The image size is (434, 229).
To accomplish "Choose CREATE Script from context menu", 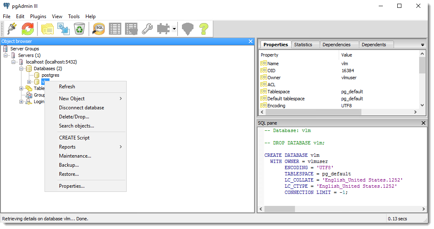I will click(85, 138).
